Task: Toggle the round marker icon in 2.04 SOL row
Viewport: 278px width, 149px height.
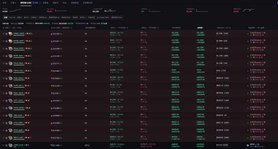Action: [x=7, y=93]
